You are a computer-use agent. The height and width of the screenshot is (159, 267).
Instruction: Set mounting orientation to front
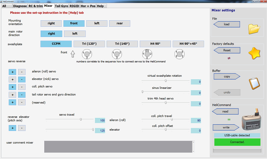coord(74,23)
